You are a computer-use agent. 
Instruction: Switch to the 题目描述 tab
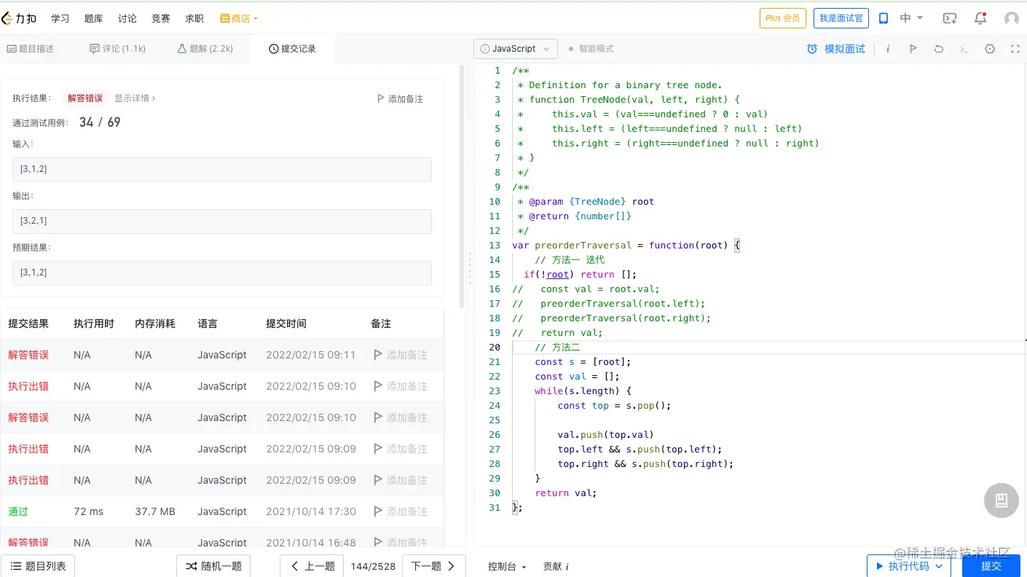(x=31, y=49)
